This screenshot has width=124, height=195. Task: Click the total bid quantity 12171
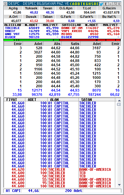[37, 90]
